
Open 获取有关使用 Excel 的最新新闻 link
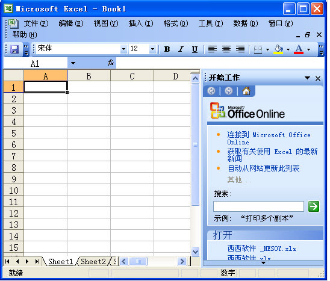272,155
